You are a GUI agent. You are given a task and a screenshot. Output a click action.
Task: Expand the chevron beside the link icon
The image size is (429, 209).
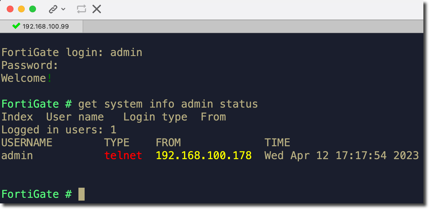coord(63,9)
